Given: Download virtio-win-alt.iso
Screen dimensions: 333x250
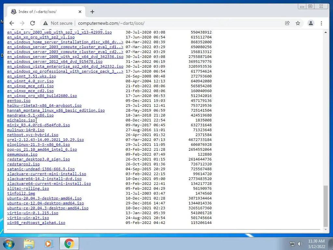Looking at the screenshot, I should click(x=28, y=218).
